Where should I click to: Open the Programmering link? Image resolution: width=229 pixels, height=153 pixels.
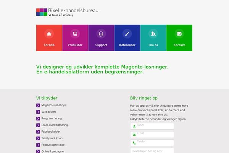pyautogui.click(x=52, y=119)
